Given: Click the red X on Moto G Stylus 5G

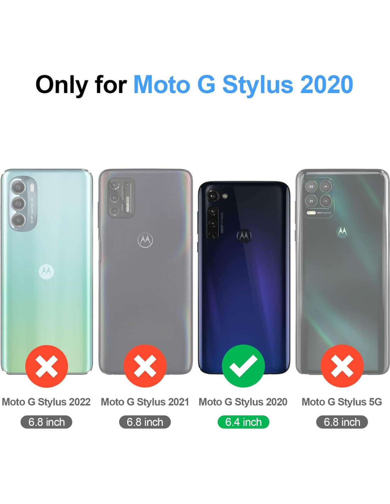Looking at the screenshot, I should [x=342, y=366].
